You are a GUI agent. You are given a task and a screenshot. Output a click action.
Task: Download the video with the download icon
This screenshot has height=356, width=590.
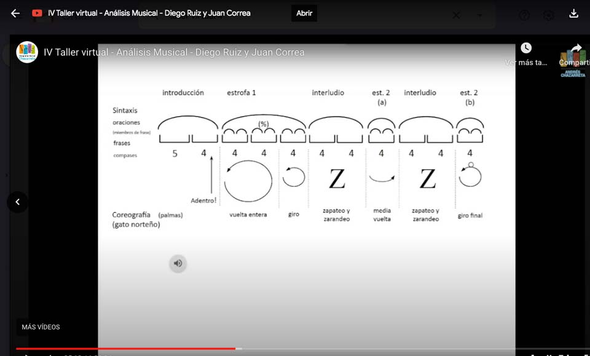tap(573, 14)
